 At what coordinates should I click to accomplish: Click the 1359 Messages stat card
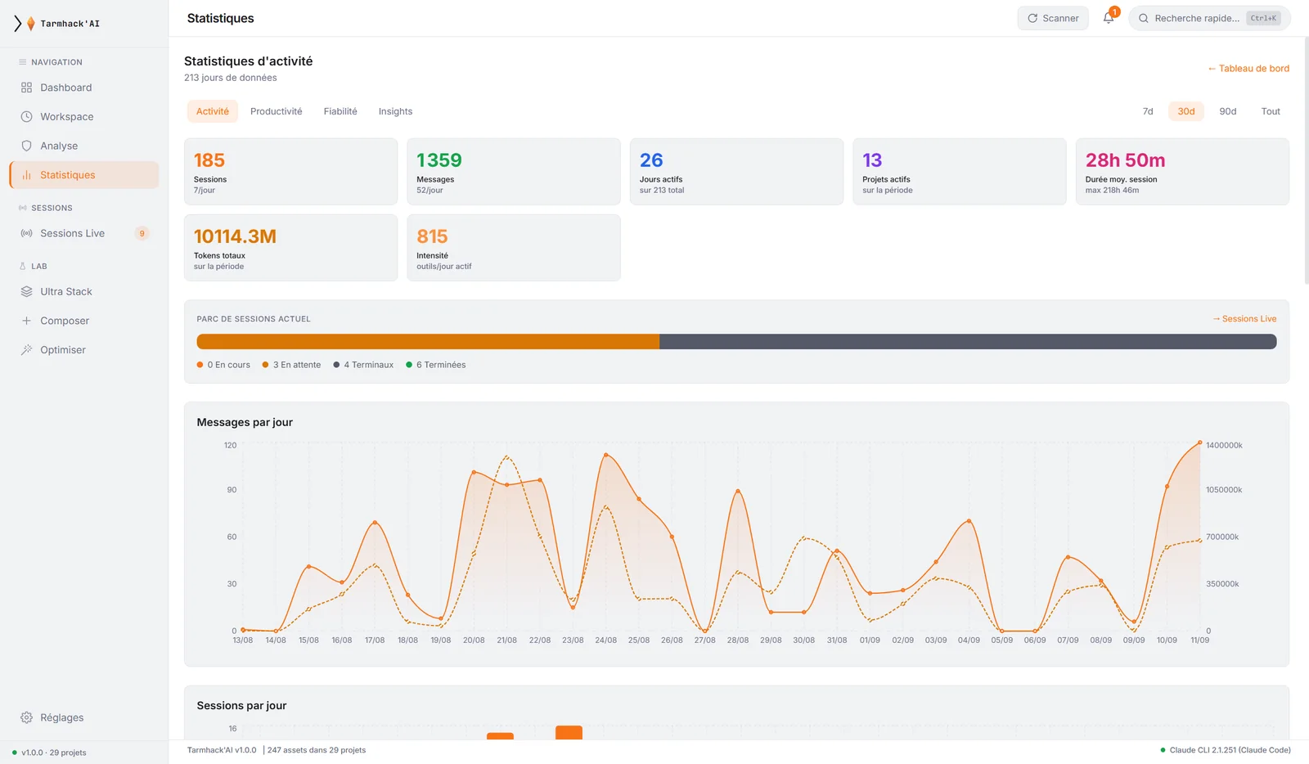514,172
